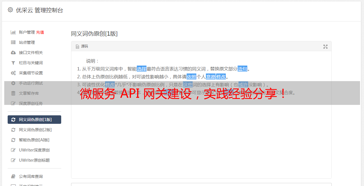Image resolution: width=364 pixels, height=186 pixels.
Task: Click the edit icon for 深度原创任务
Action: (x=13, y=103)
